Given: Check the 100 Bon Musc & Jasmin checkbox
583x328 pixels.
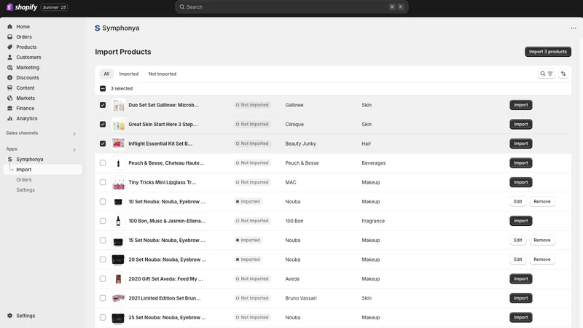Looking at the screenshot, I should (103, 221).
